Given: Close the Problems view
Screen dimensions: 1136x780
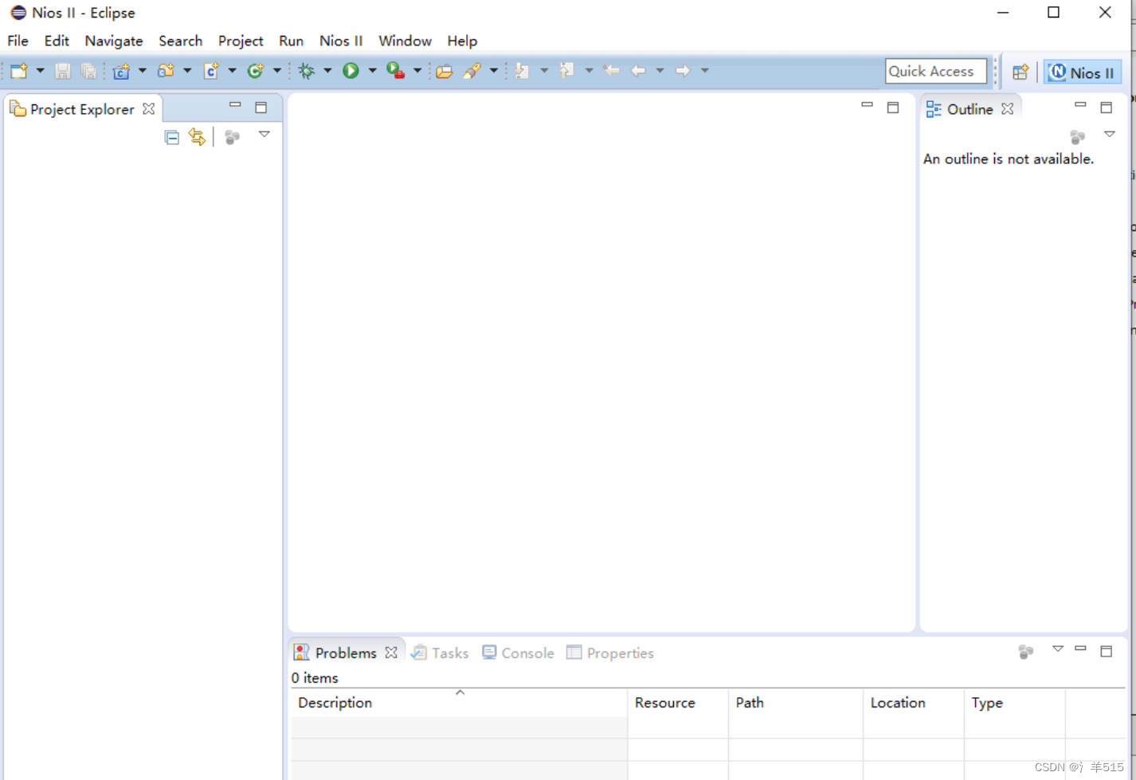Looking at the screenshot, I should coord(391,653).
